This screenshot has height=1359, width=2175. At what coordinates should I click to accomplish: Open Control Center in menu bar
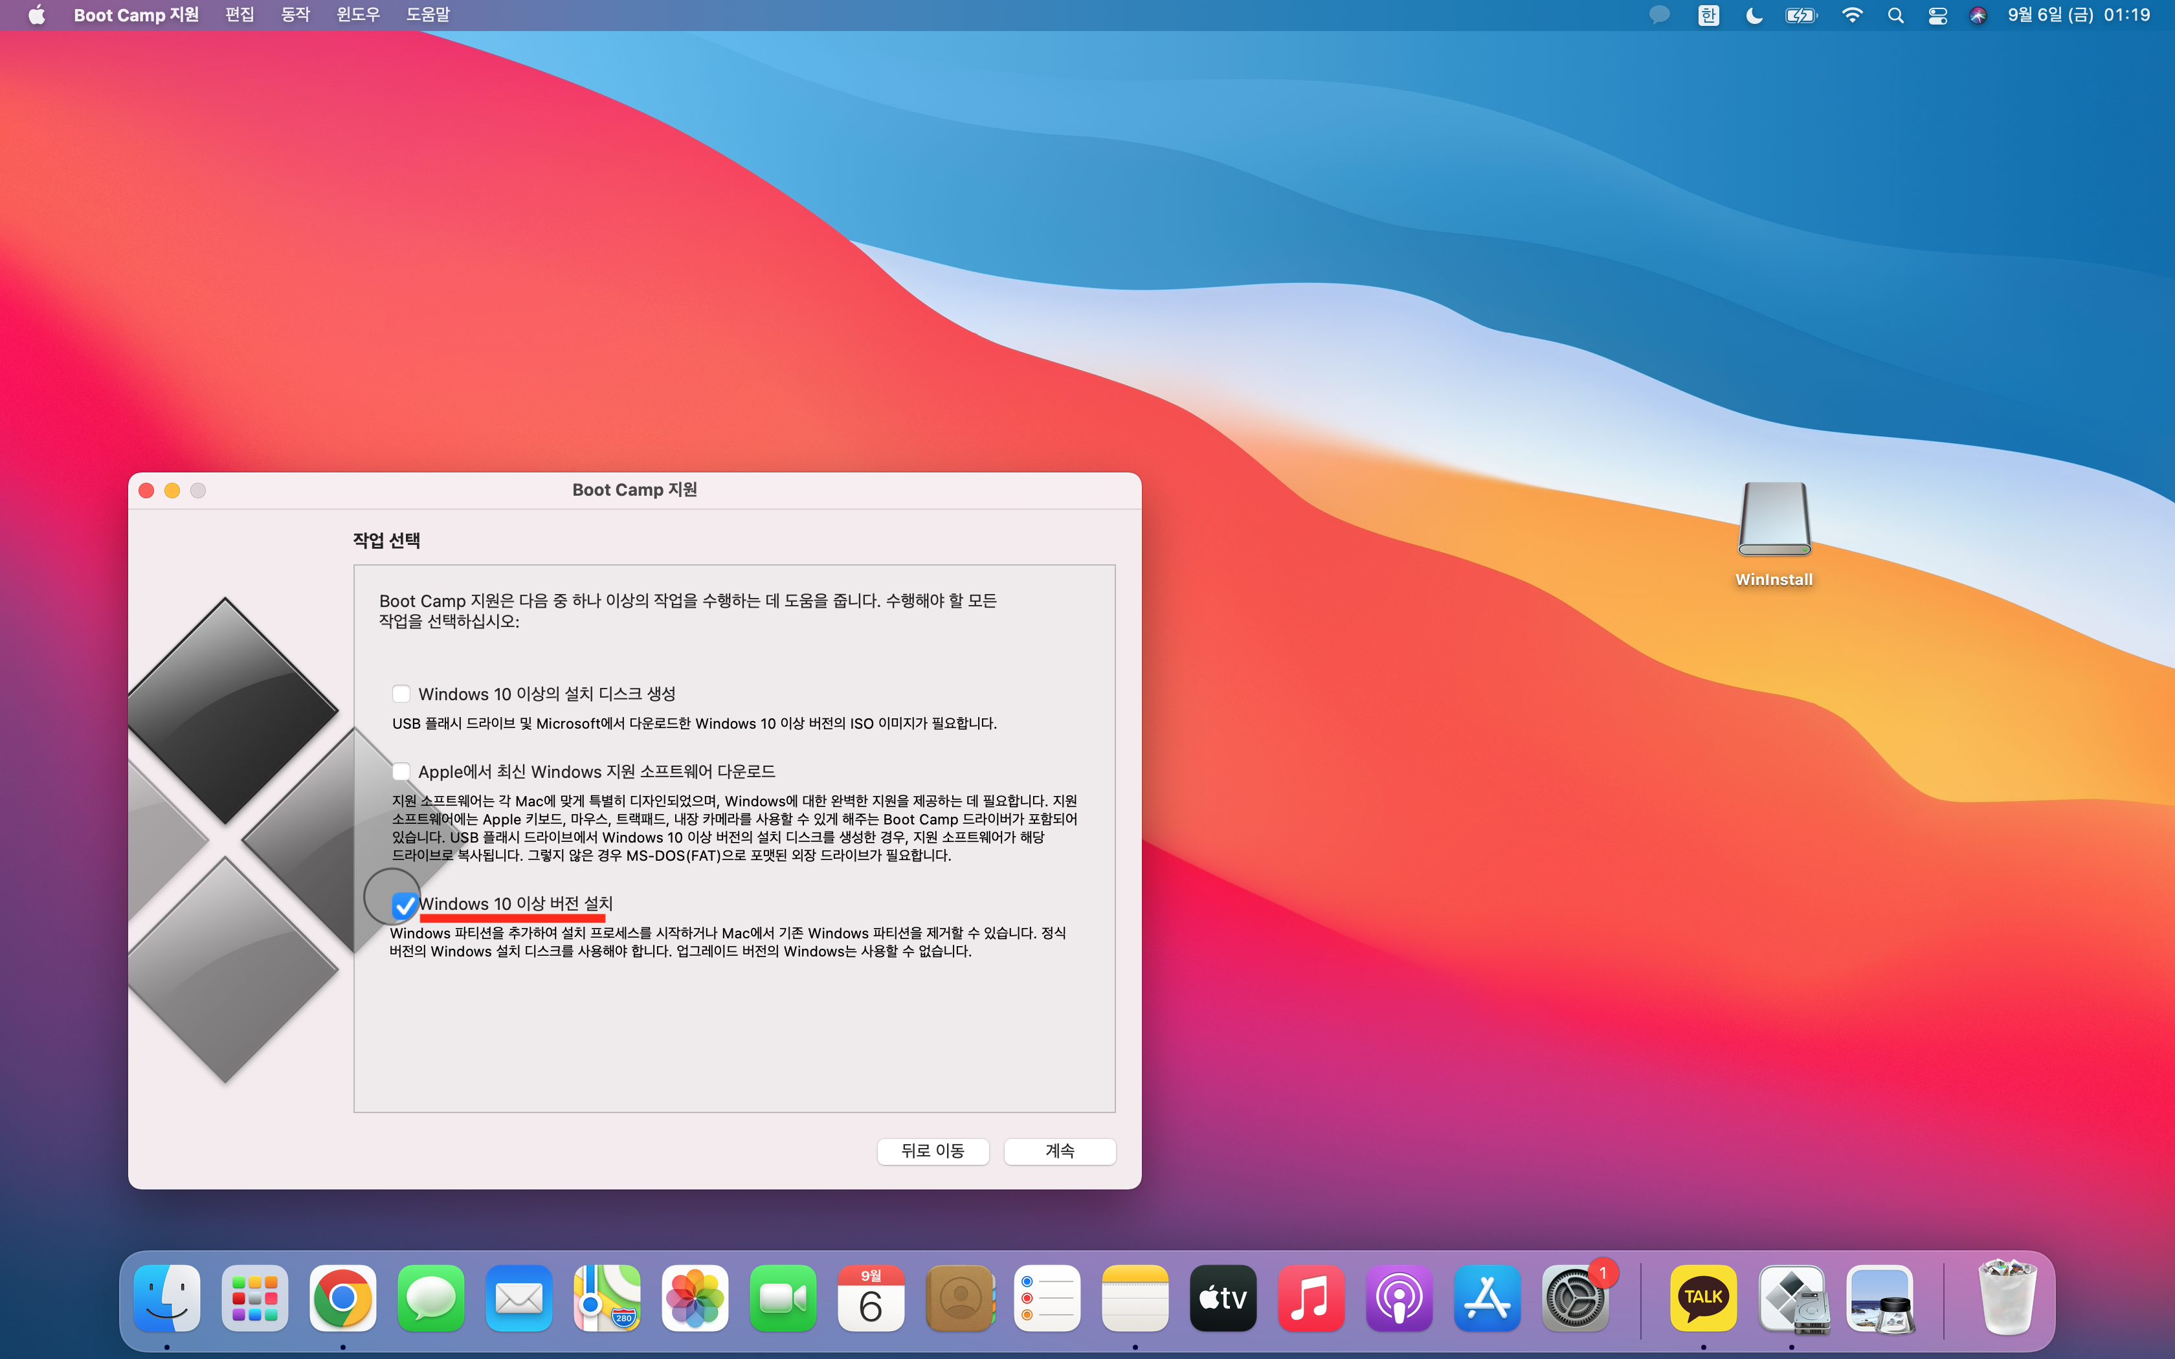(x=1937, y=16)
